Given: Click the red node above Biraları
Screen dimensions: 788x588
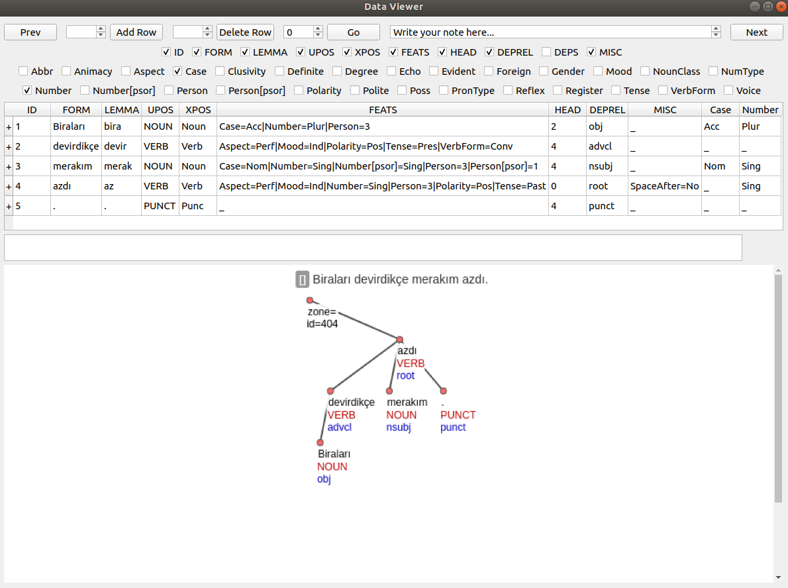Looking at the screenshot, I should [x=320, y=442].
